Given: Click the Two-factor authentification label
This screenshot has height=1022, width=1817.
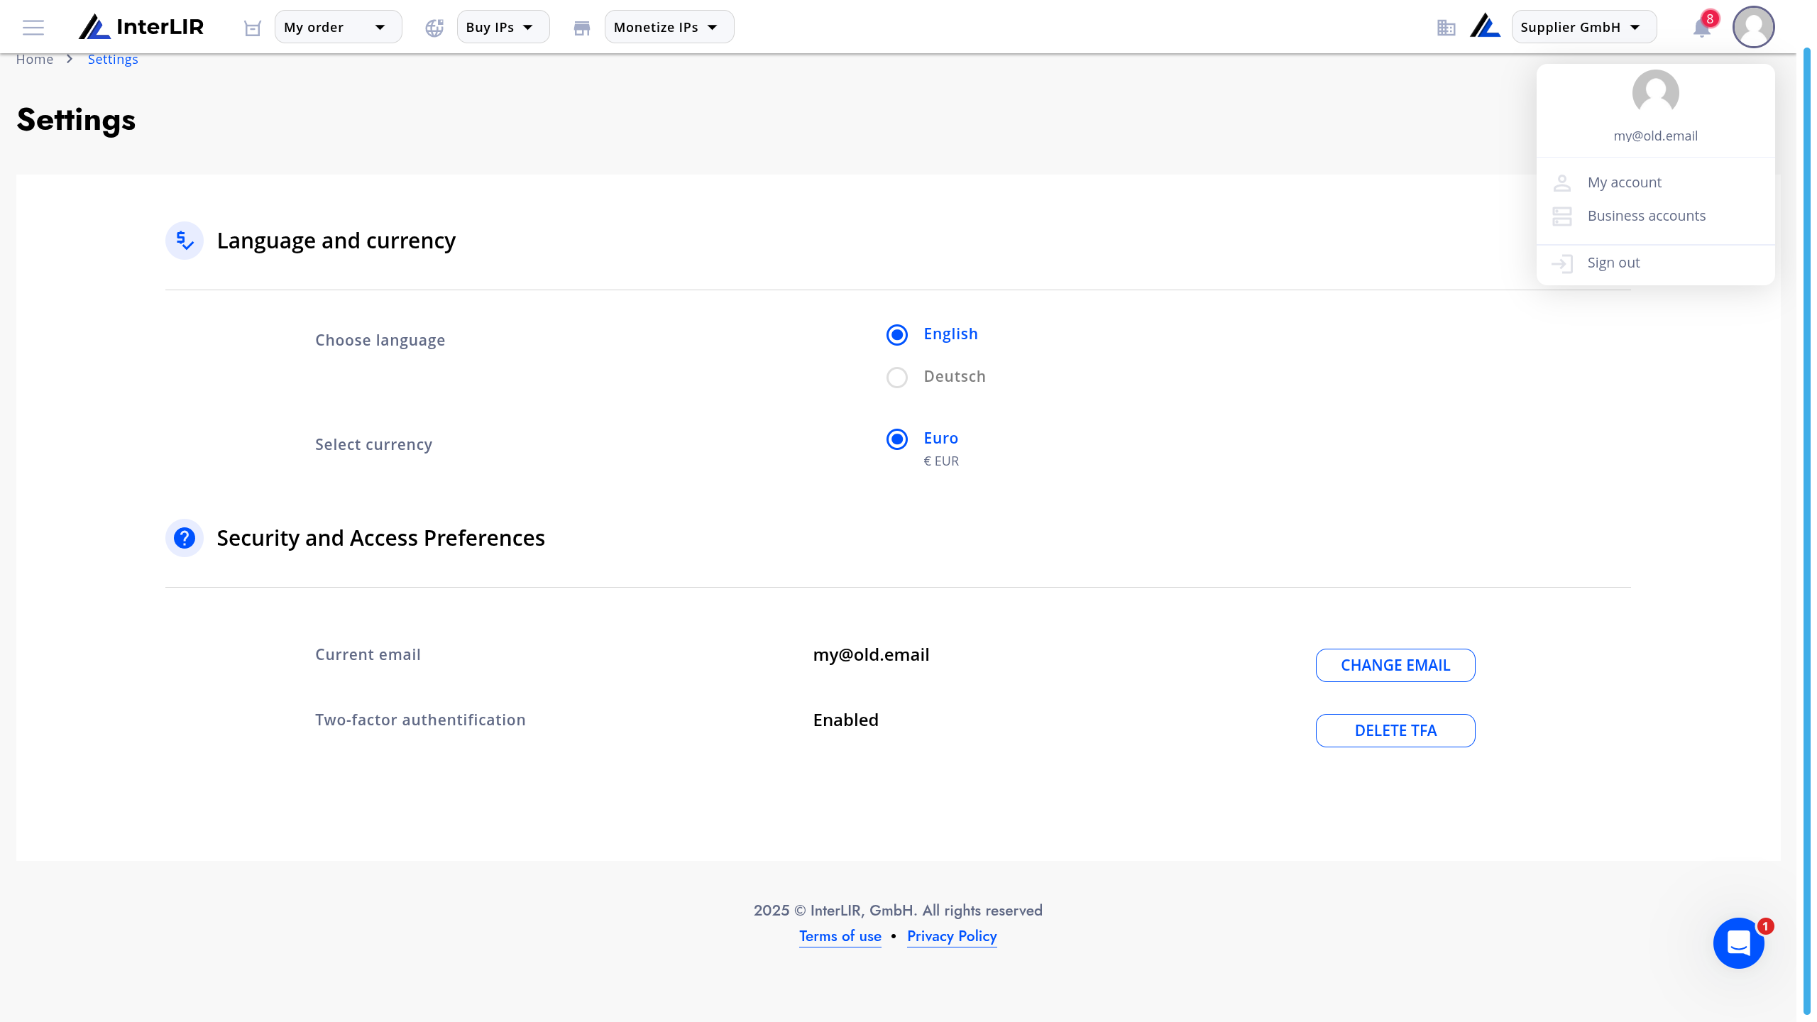Looking at the screenshot, I should (421, 720).
